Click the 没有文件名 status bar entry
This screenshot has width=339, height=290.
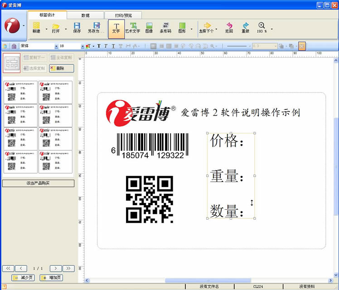209,286
